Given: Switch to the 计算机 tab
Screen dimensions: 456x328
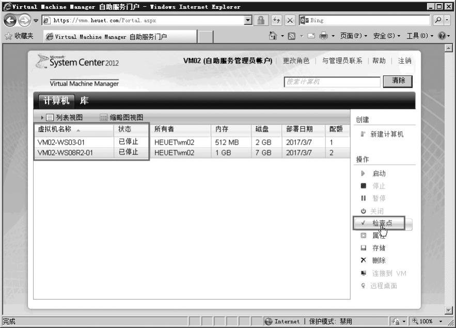Looking at the screenshot, I should (56, 101).
